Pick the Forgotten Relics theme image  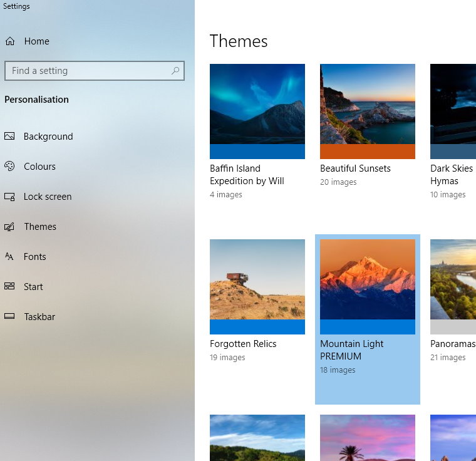257,279
